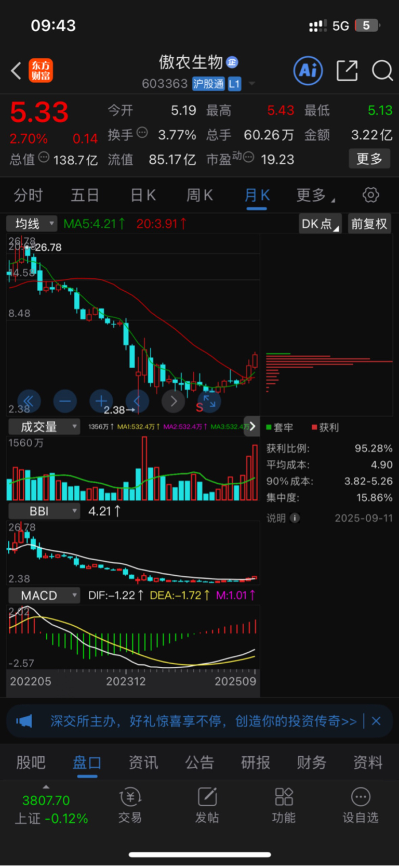The image size is (399, 866).
Task: Open the 财务 tab
Action: point(312,762)
